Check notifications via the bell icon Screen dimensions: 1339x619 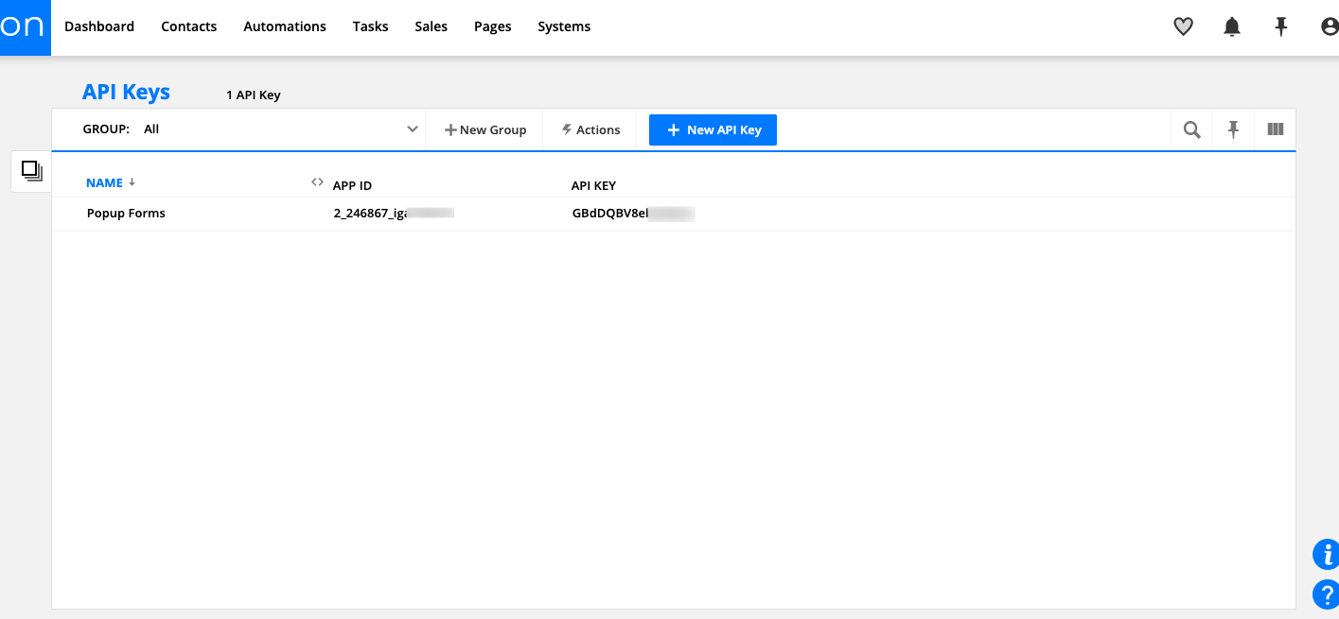[x=1232, y=26]
